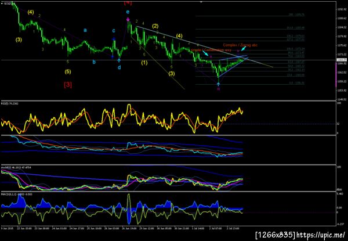Click the 1188.62 price axis value
This screenshot has height=241, width=348.
[341, 19]
